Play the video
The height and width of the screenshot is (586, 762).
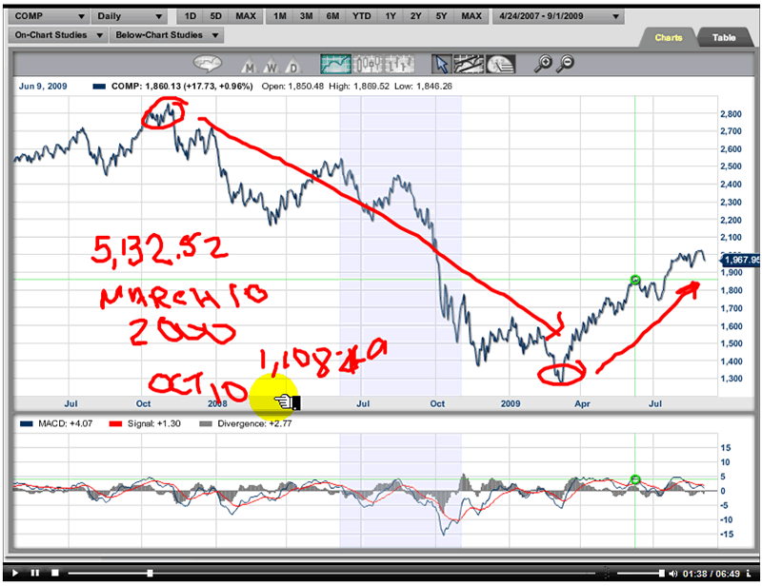(14, 574)
